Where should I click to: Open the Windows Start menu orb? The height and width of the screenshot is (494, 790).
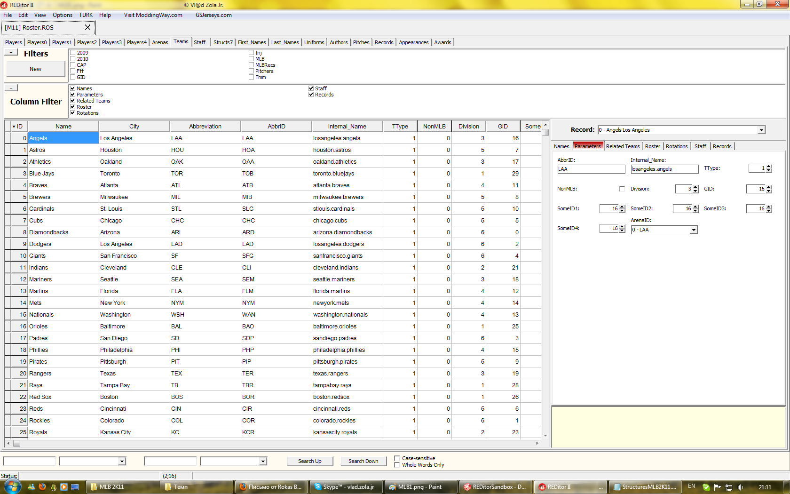[12, 487]
